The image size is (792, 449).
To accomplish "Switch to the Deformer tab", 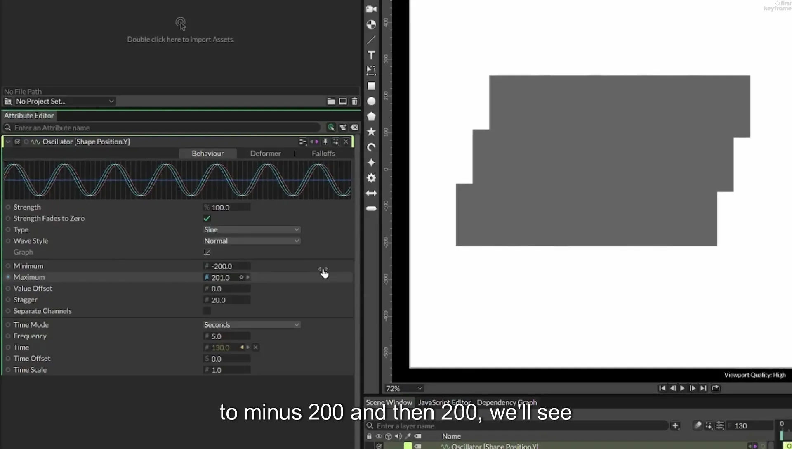I will 265,154.
